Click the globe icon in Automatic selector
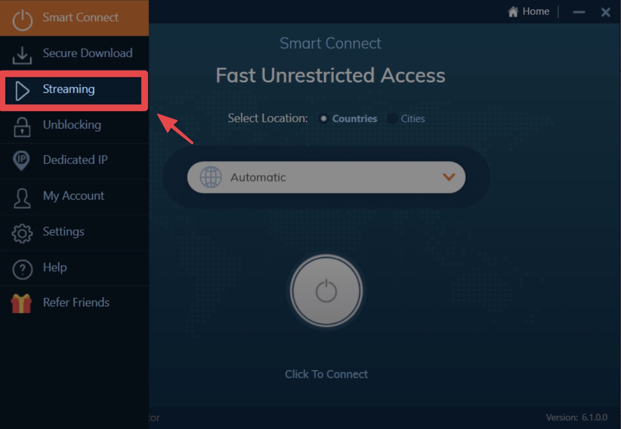 tap(211, 177)
